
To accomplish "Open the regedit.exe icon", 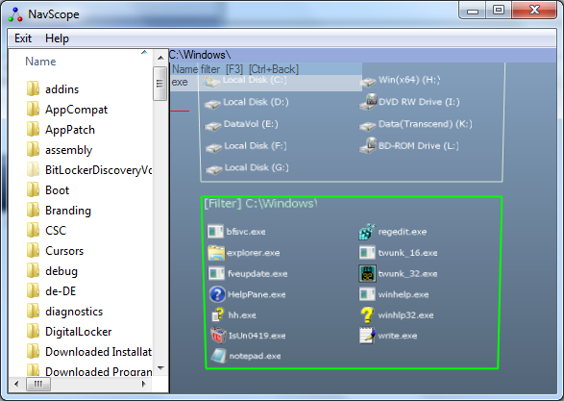I will [367, 232].
